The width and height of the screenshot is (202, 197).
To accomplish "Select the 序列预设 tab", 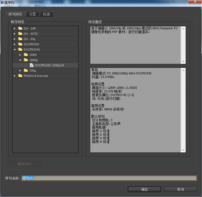I will pos(15,14).
